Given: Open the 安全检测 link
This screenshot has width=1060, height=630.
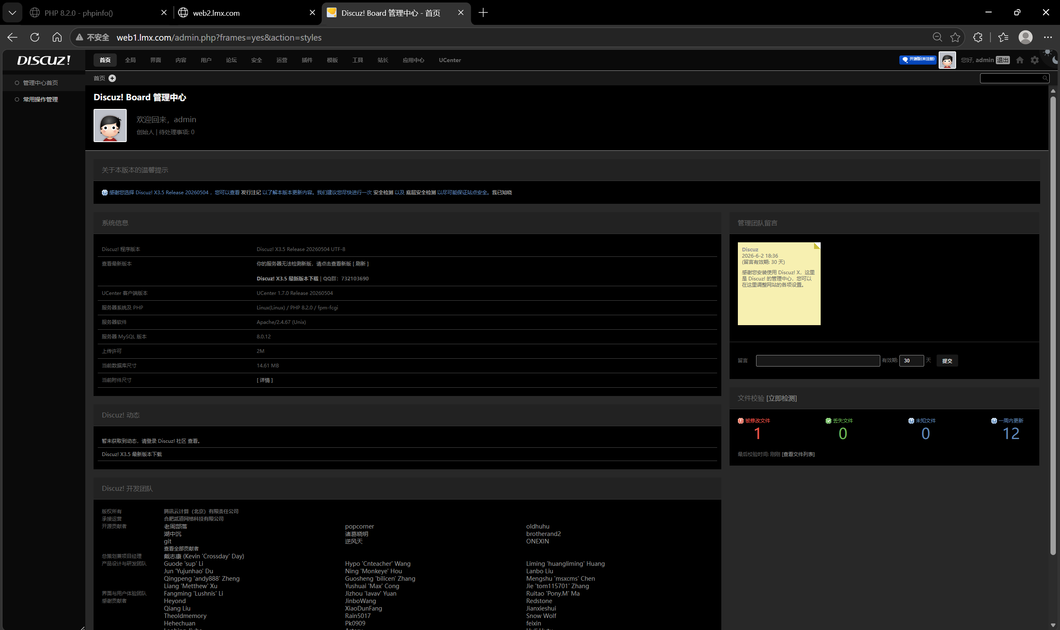Looking at the screenshot, I should point(383,192).
